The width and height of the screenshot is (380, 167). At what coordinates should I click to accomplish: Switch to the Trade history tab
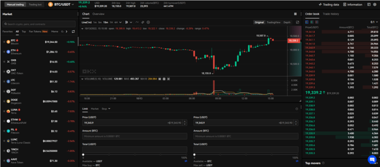(331, 14)
